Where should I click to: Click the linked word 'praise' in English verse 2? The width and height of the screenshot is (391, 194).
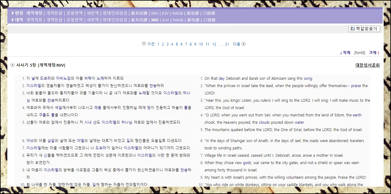coord(356,86)
